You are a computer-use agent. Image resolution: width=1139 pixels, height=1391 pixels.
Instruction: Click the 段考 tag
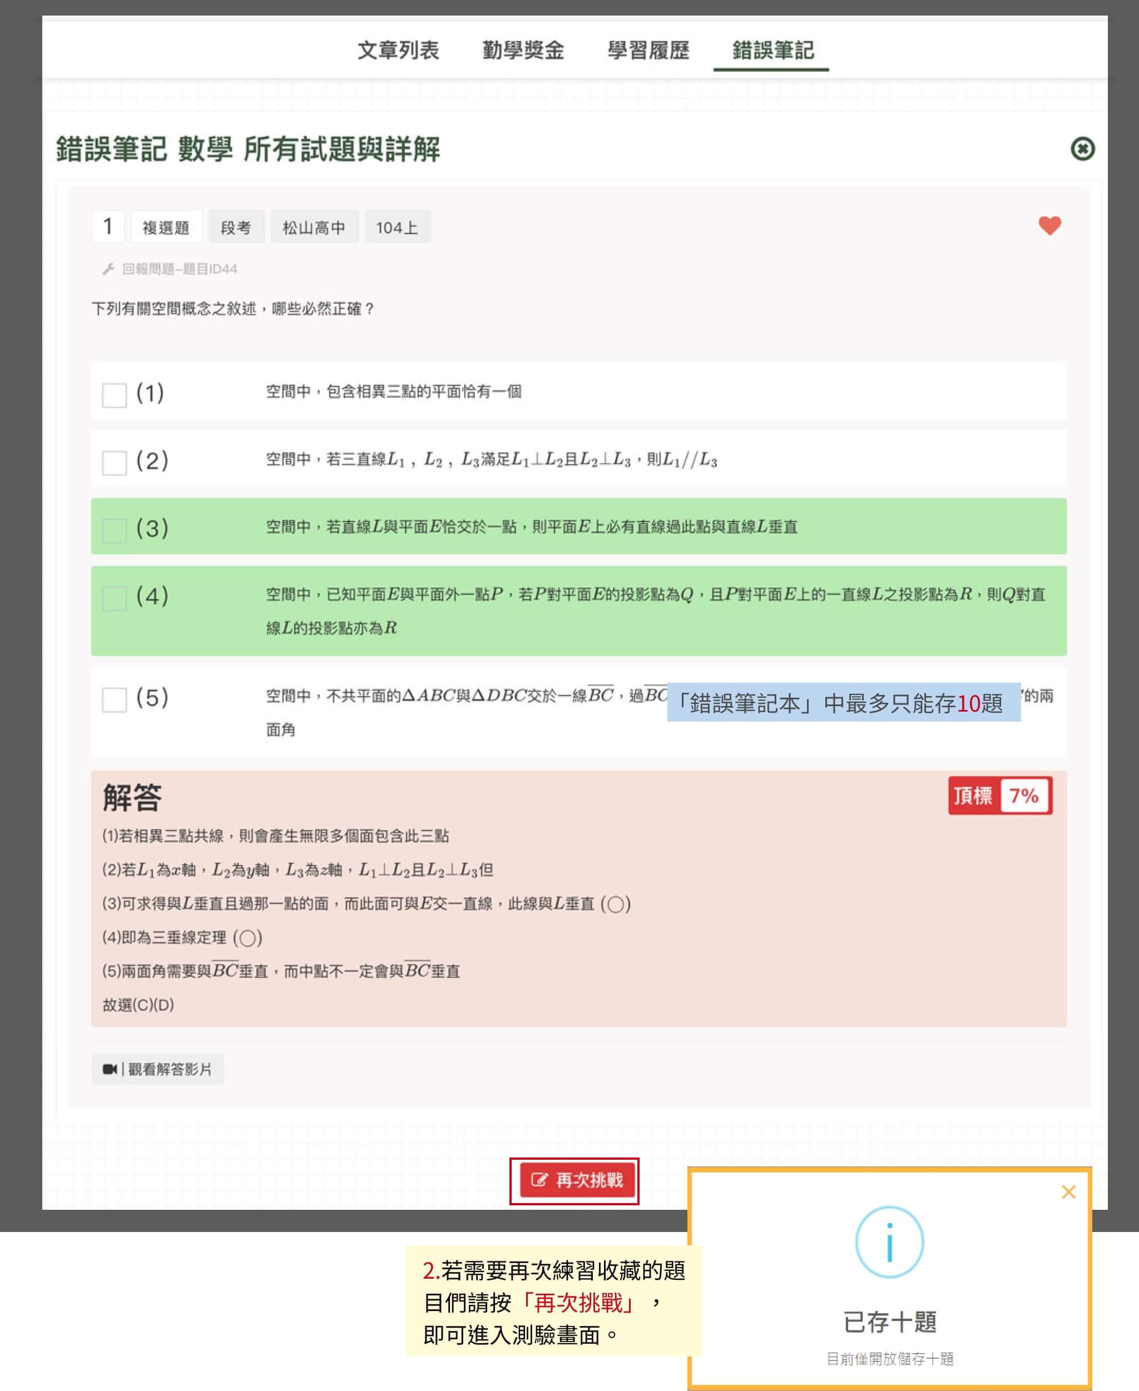click(236, 227)
